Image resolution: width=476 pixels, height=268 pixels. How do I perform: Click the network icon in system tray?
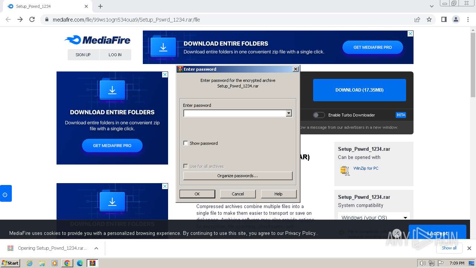(432, 263)
